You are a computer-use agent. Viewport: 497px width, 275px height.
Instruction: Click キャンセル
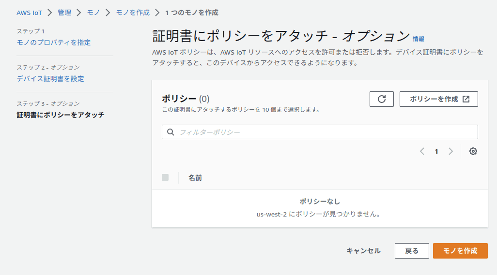[x=363, y=251]
